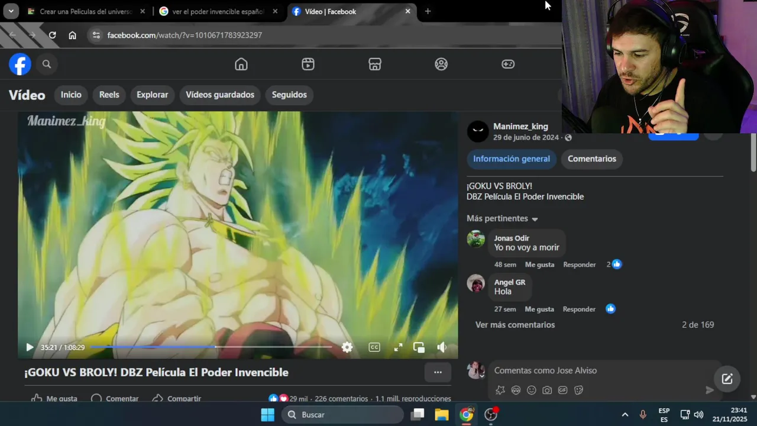The height and width of the screenshot is (426, 757).
Task: Open the Video section icon in navbar
Action: click(x=308, y=64)
